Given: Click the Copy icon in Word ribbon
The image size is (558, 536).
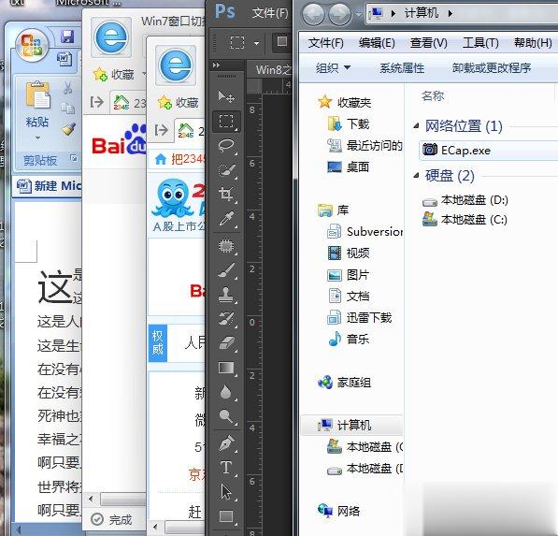Looking at the screenshot, I should coord(67,108).
